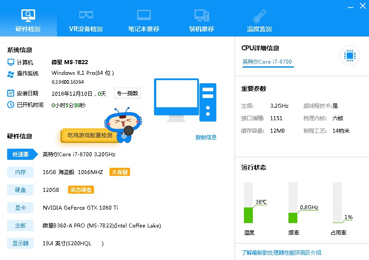Select the 硬盘 hard disk category
The width and height of the screenshot is (369, 260).
20,190
